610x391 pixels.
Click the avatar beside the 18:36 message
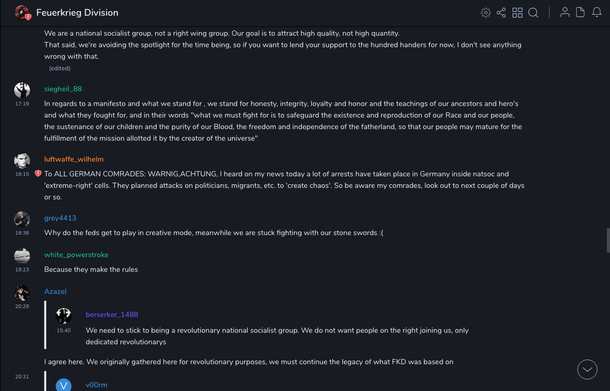tap(22, 219)
